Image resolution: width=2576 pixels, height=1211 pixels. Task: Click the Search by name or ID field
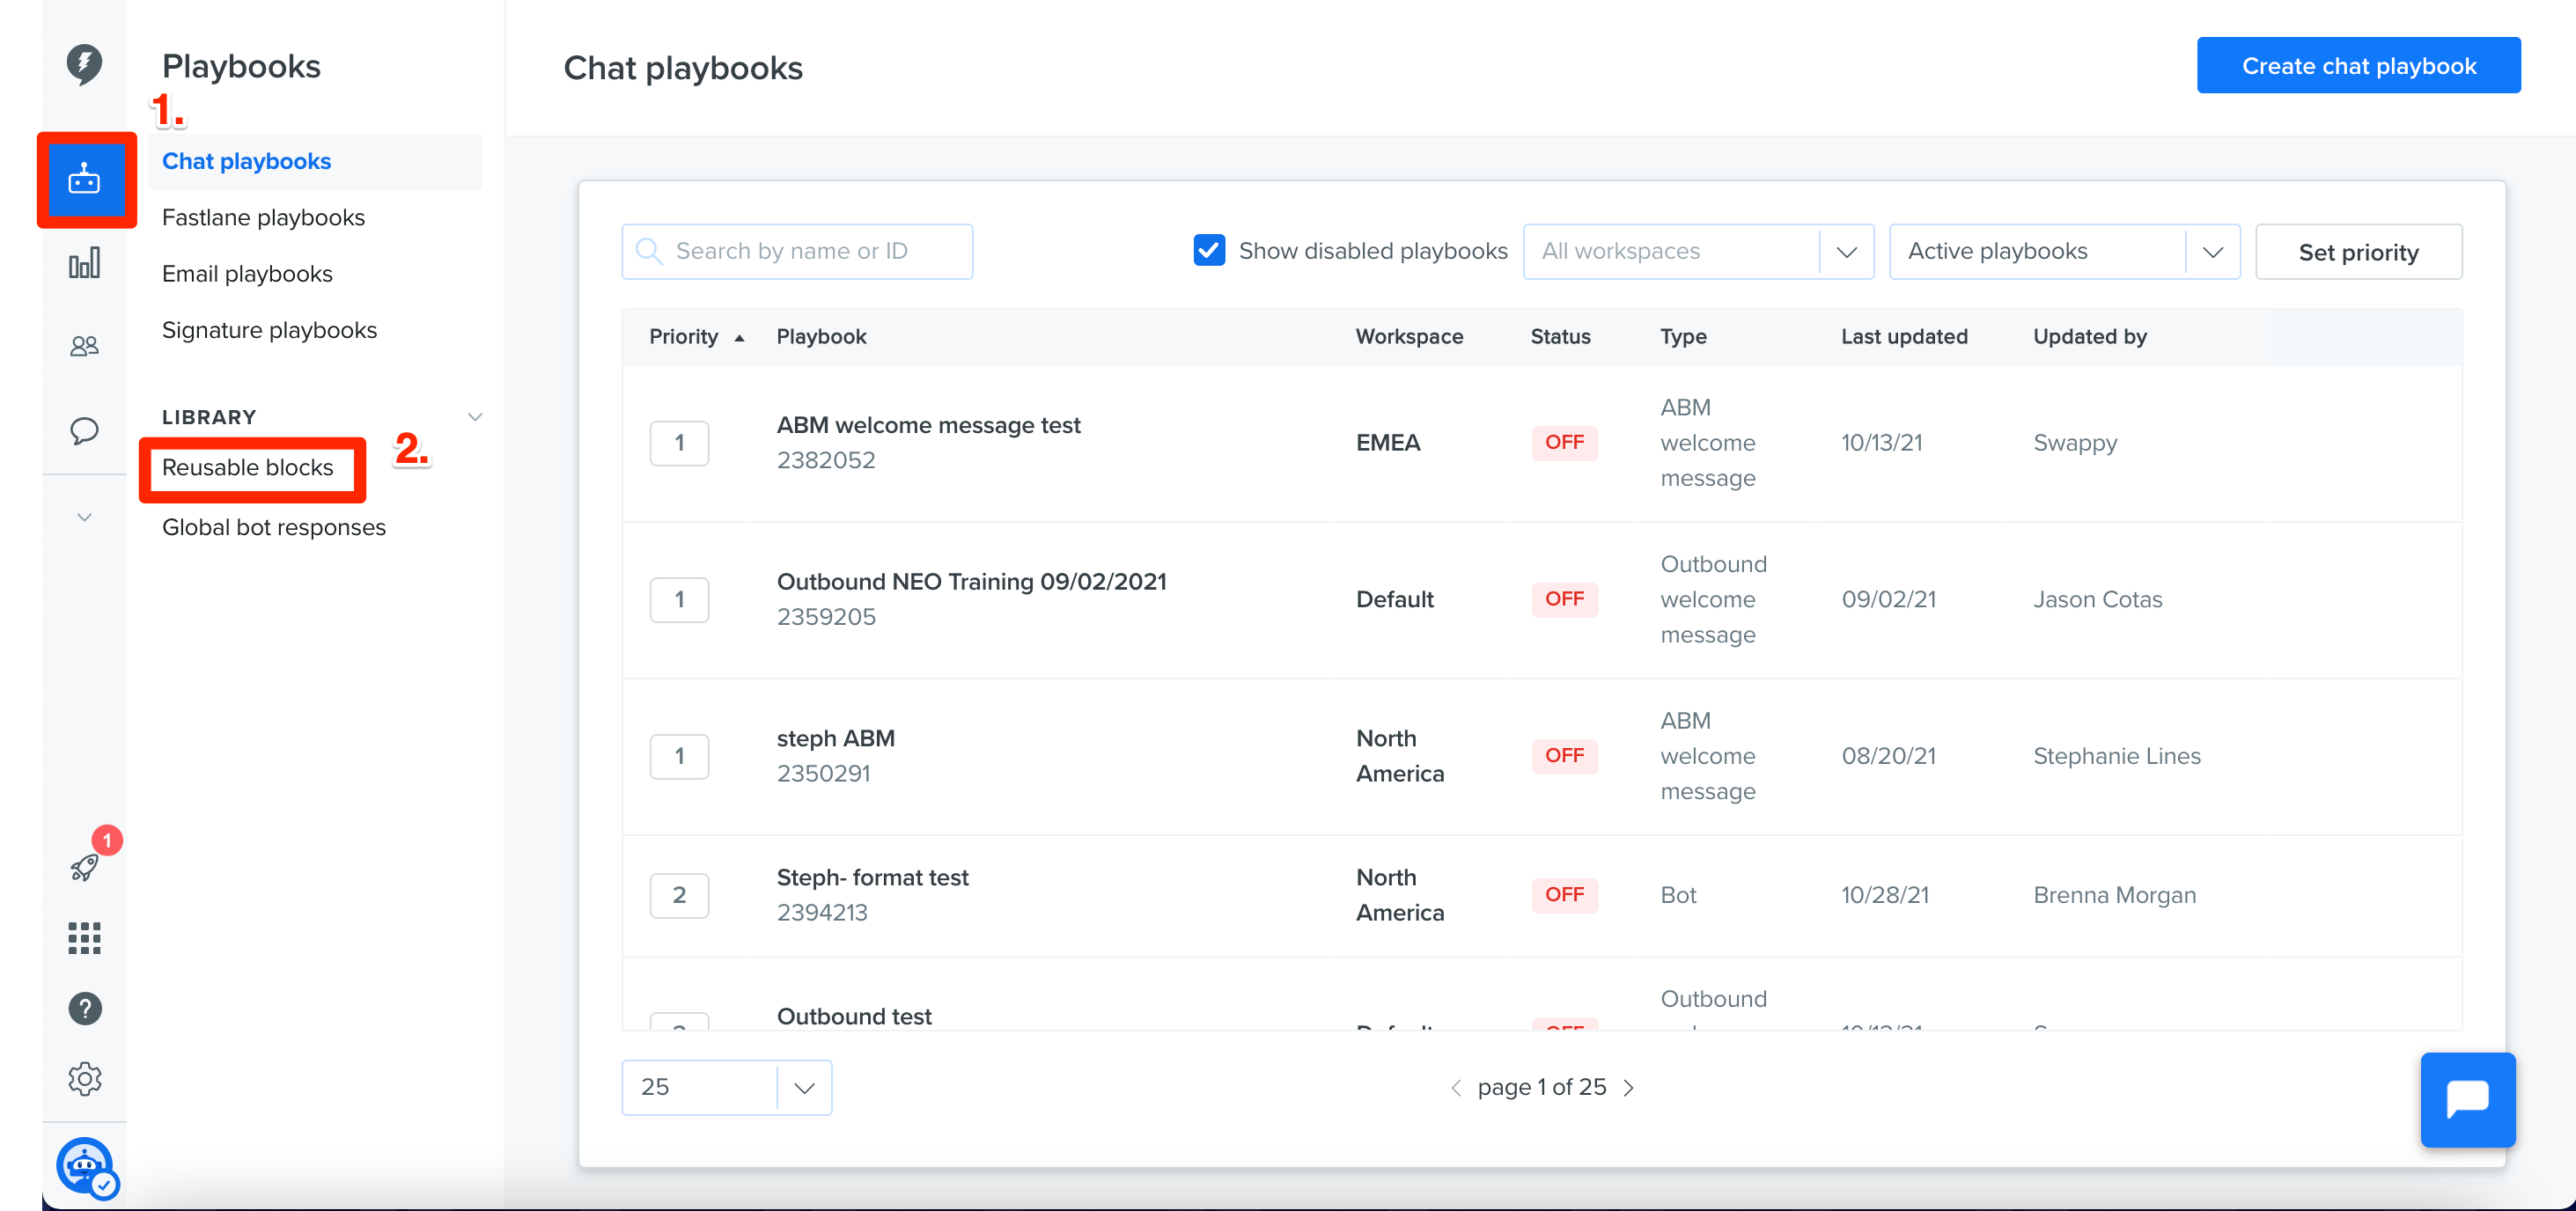[x=797, y=251]
